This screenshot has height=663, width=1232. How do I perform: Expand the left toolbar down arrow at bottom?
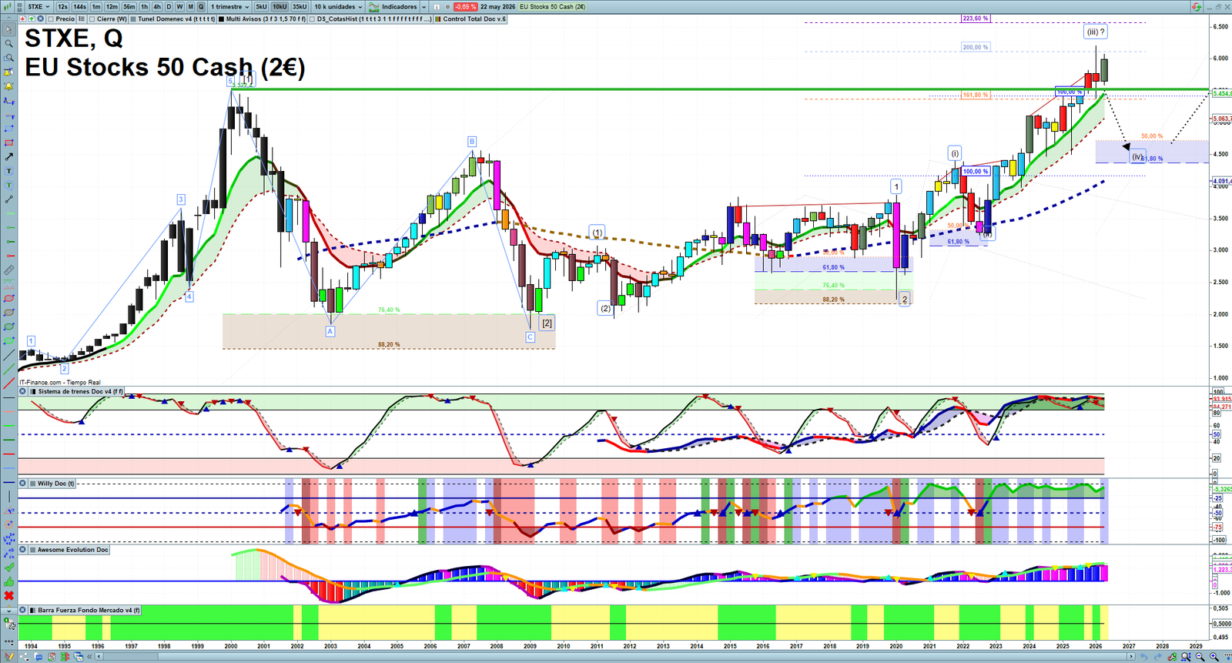[x=9, y=610]
